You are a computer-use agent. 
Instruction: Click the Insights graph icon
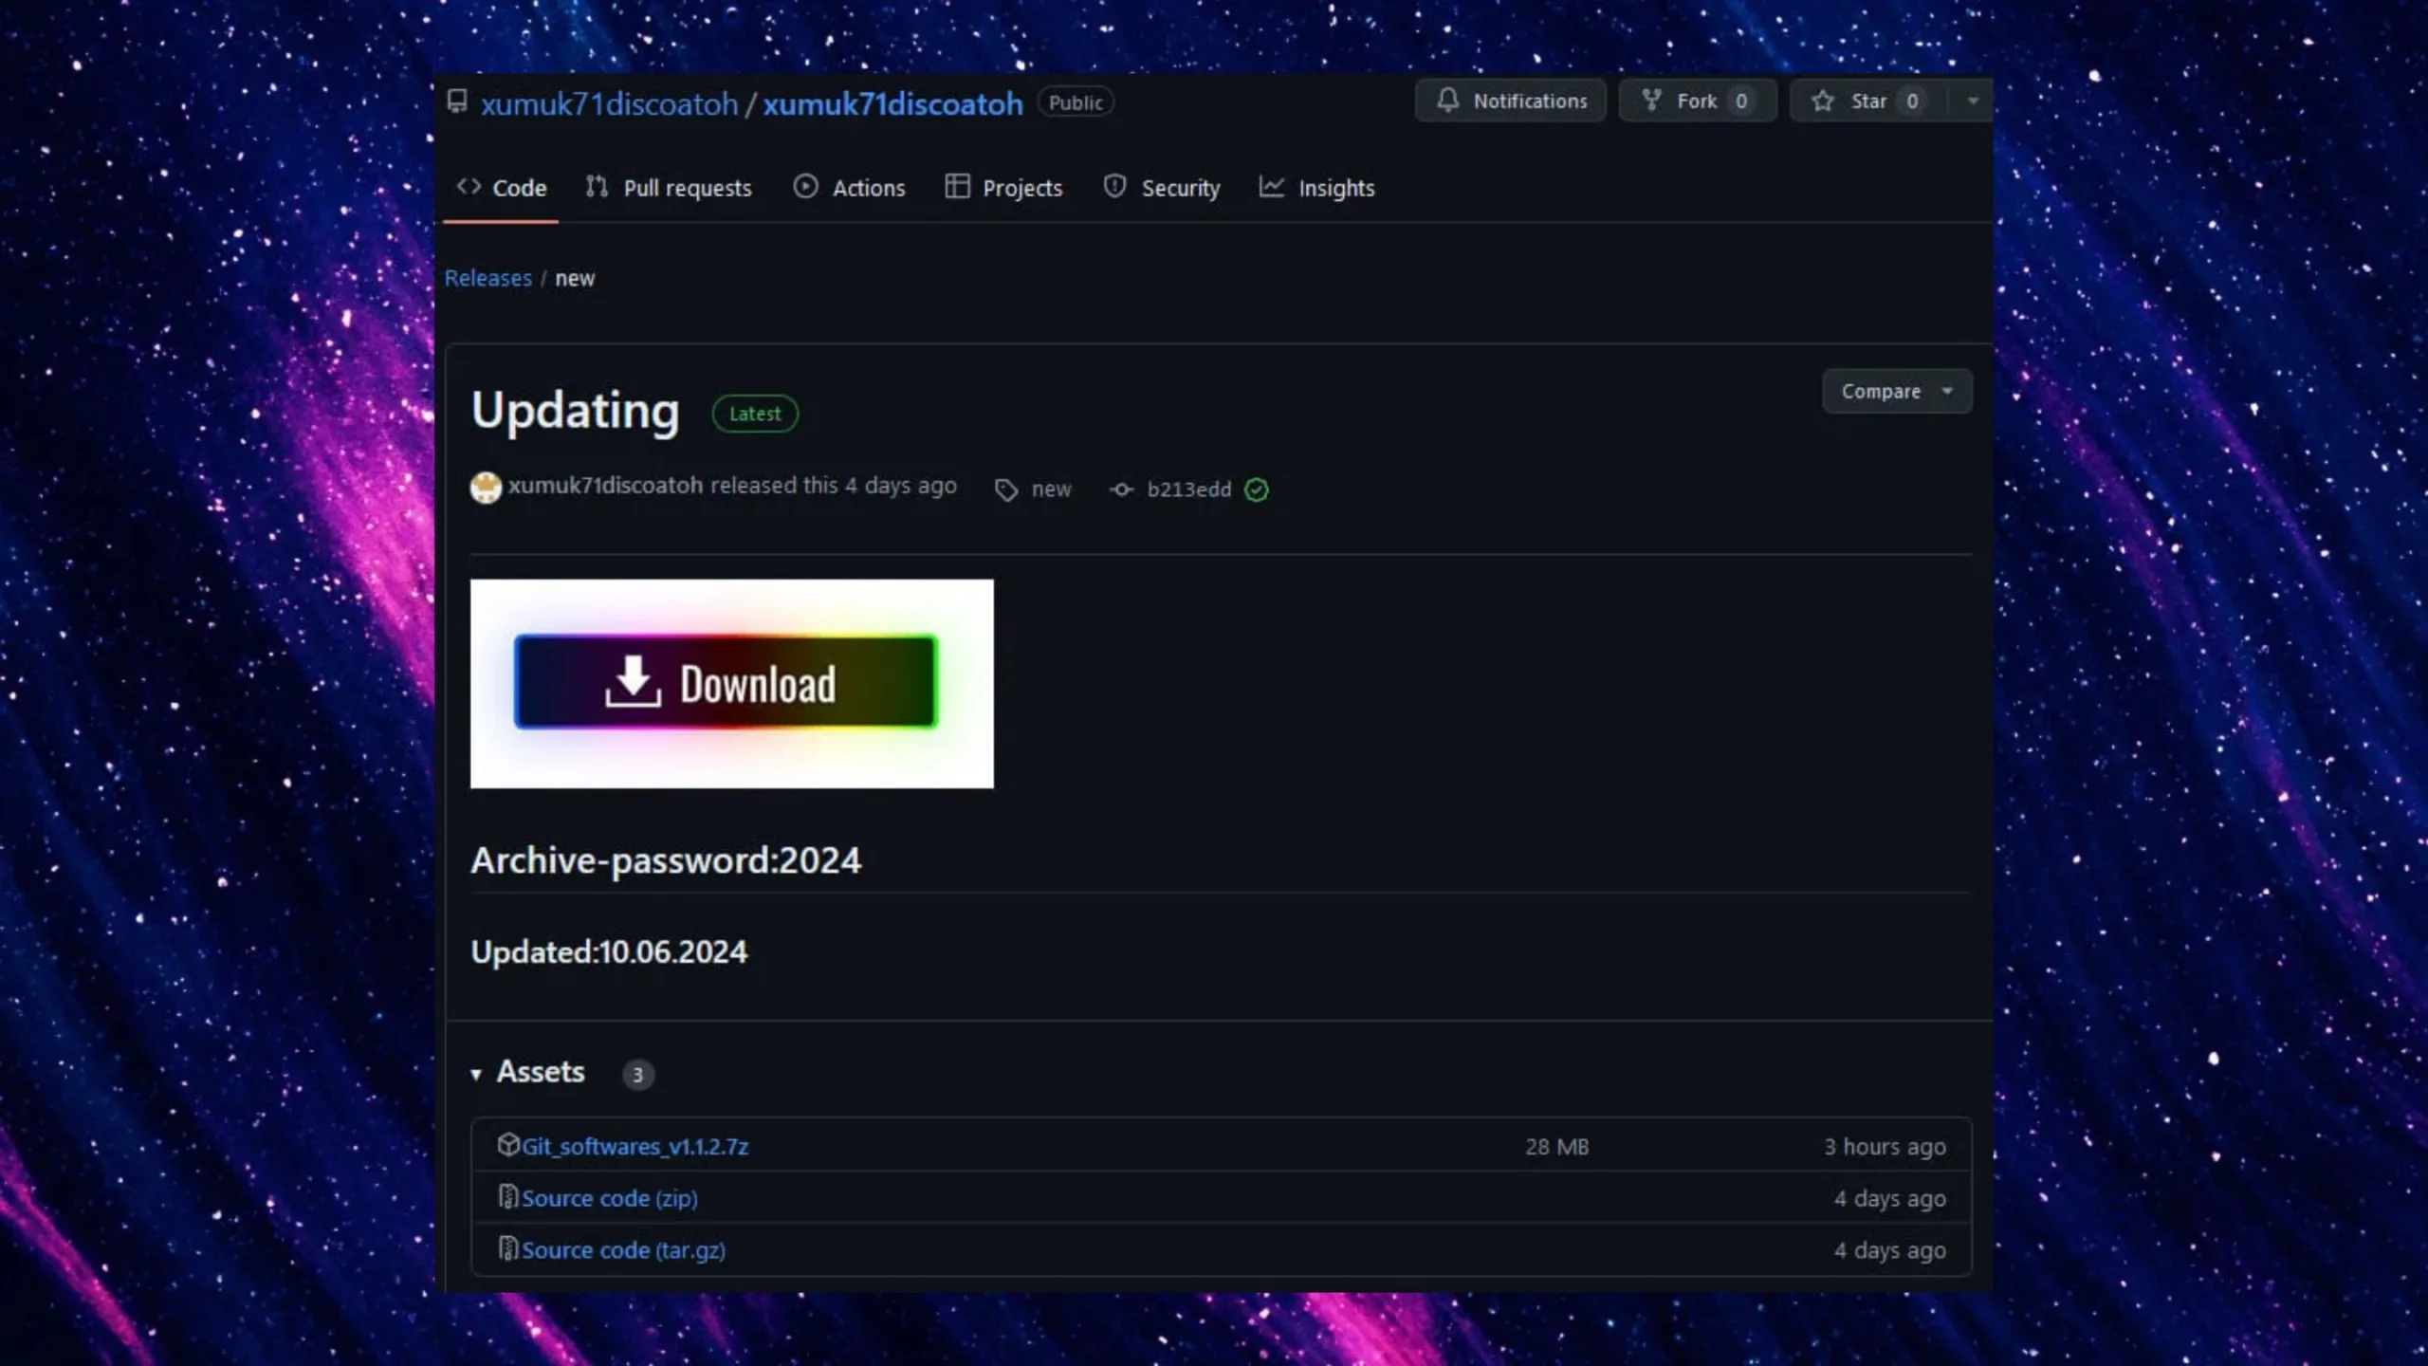[x=1272, y=186]
